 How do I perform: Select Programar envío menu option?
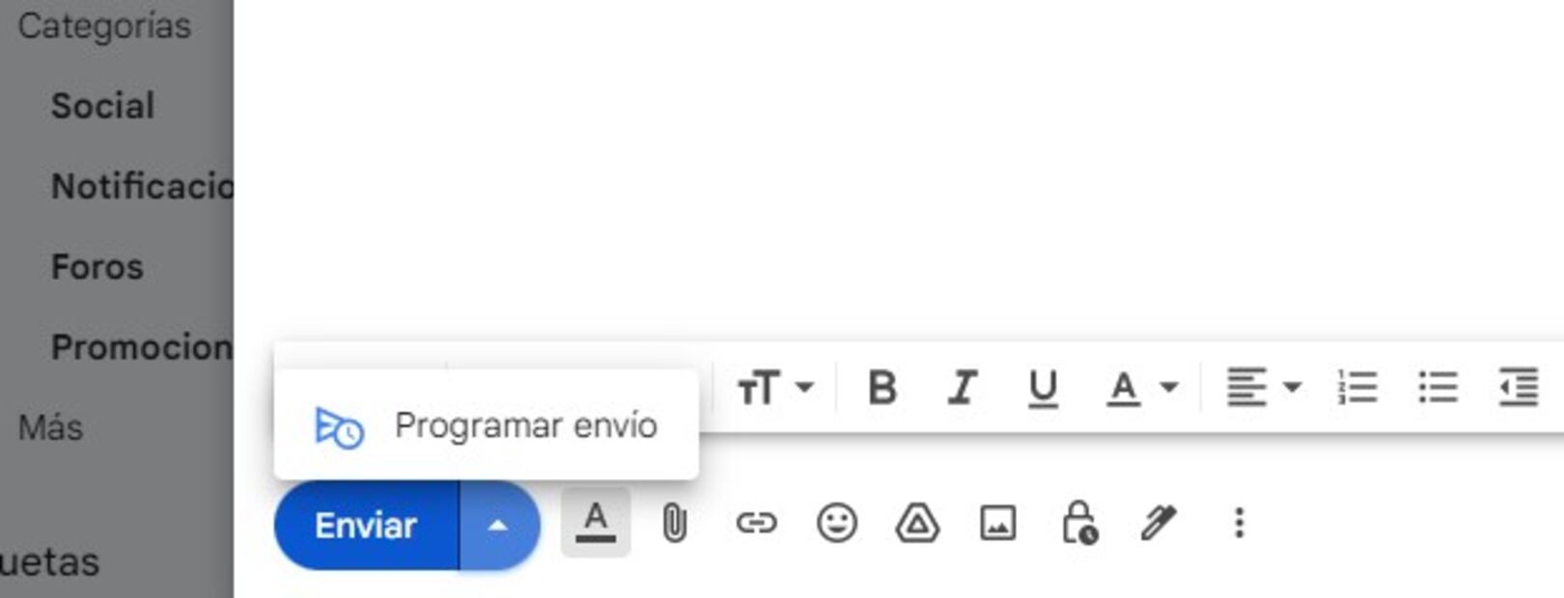click(x=487, y=425)
